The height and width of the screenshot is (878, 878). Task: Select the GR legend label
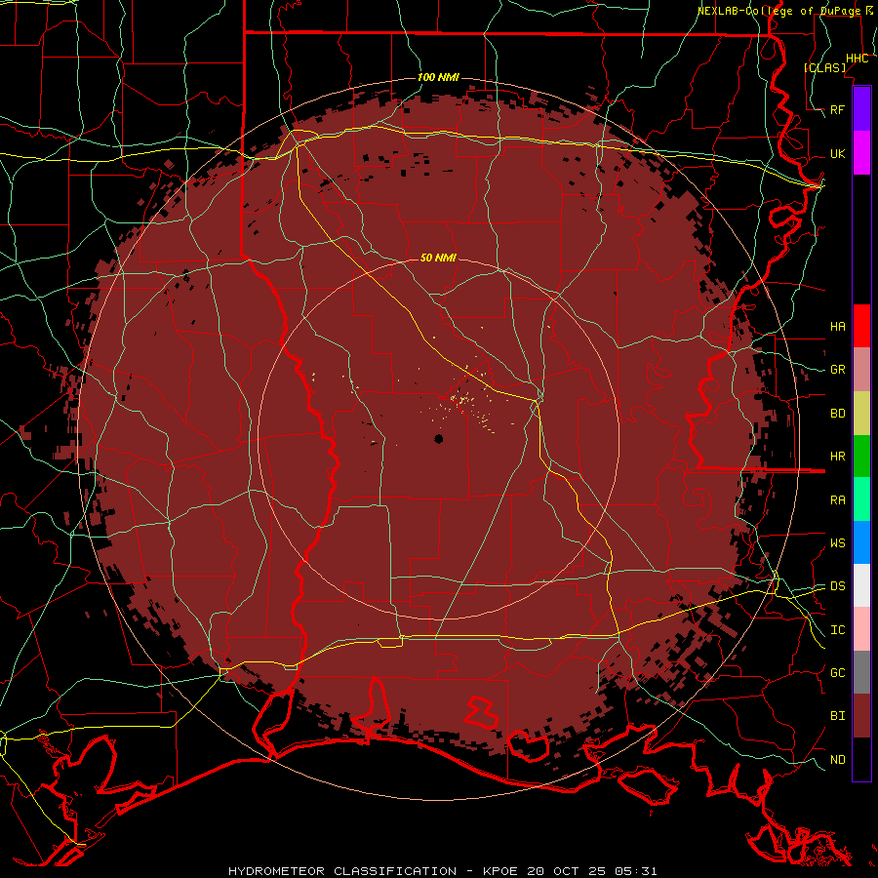tap(838, 370)
